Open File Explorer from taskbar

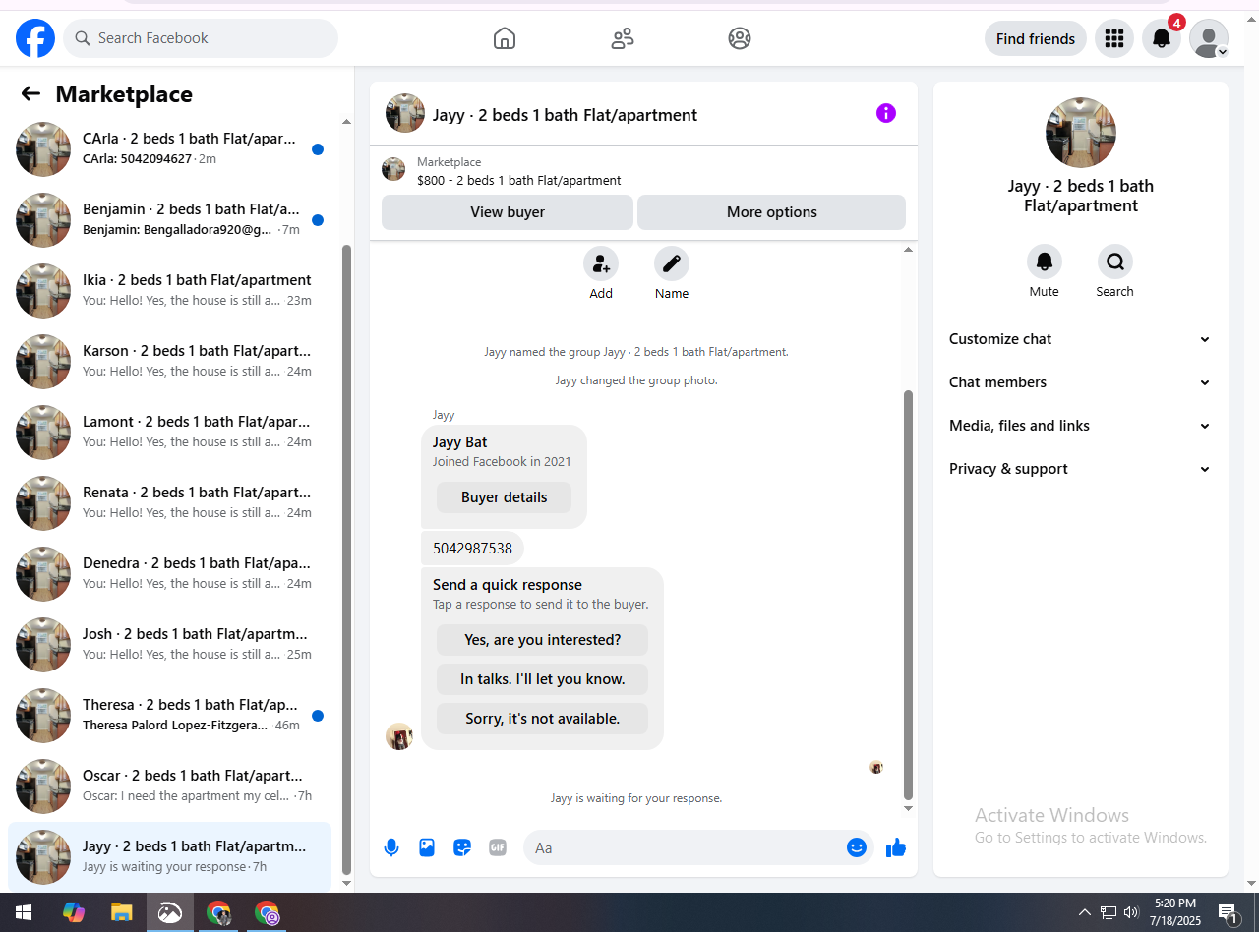121,912
